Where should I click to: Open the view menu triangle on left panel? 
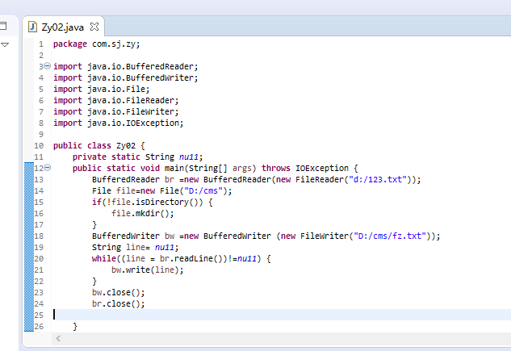pyautogui.click(x=5, y=44)
